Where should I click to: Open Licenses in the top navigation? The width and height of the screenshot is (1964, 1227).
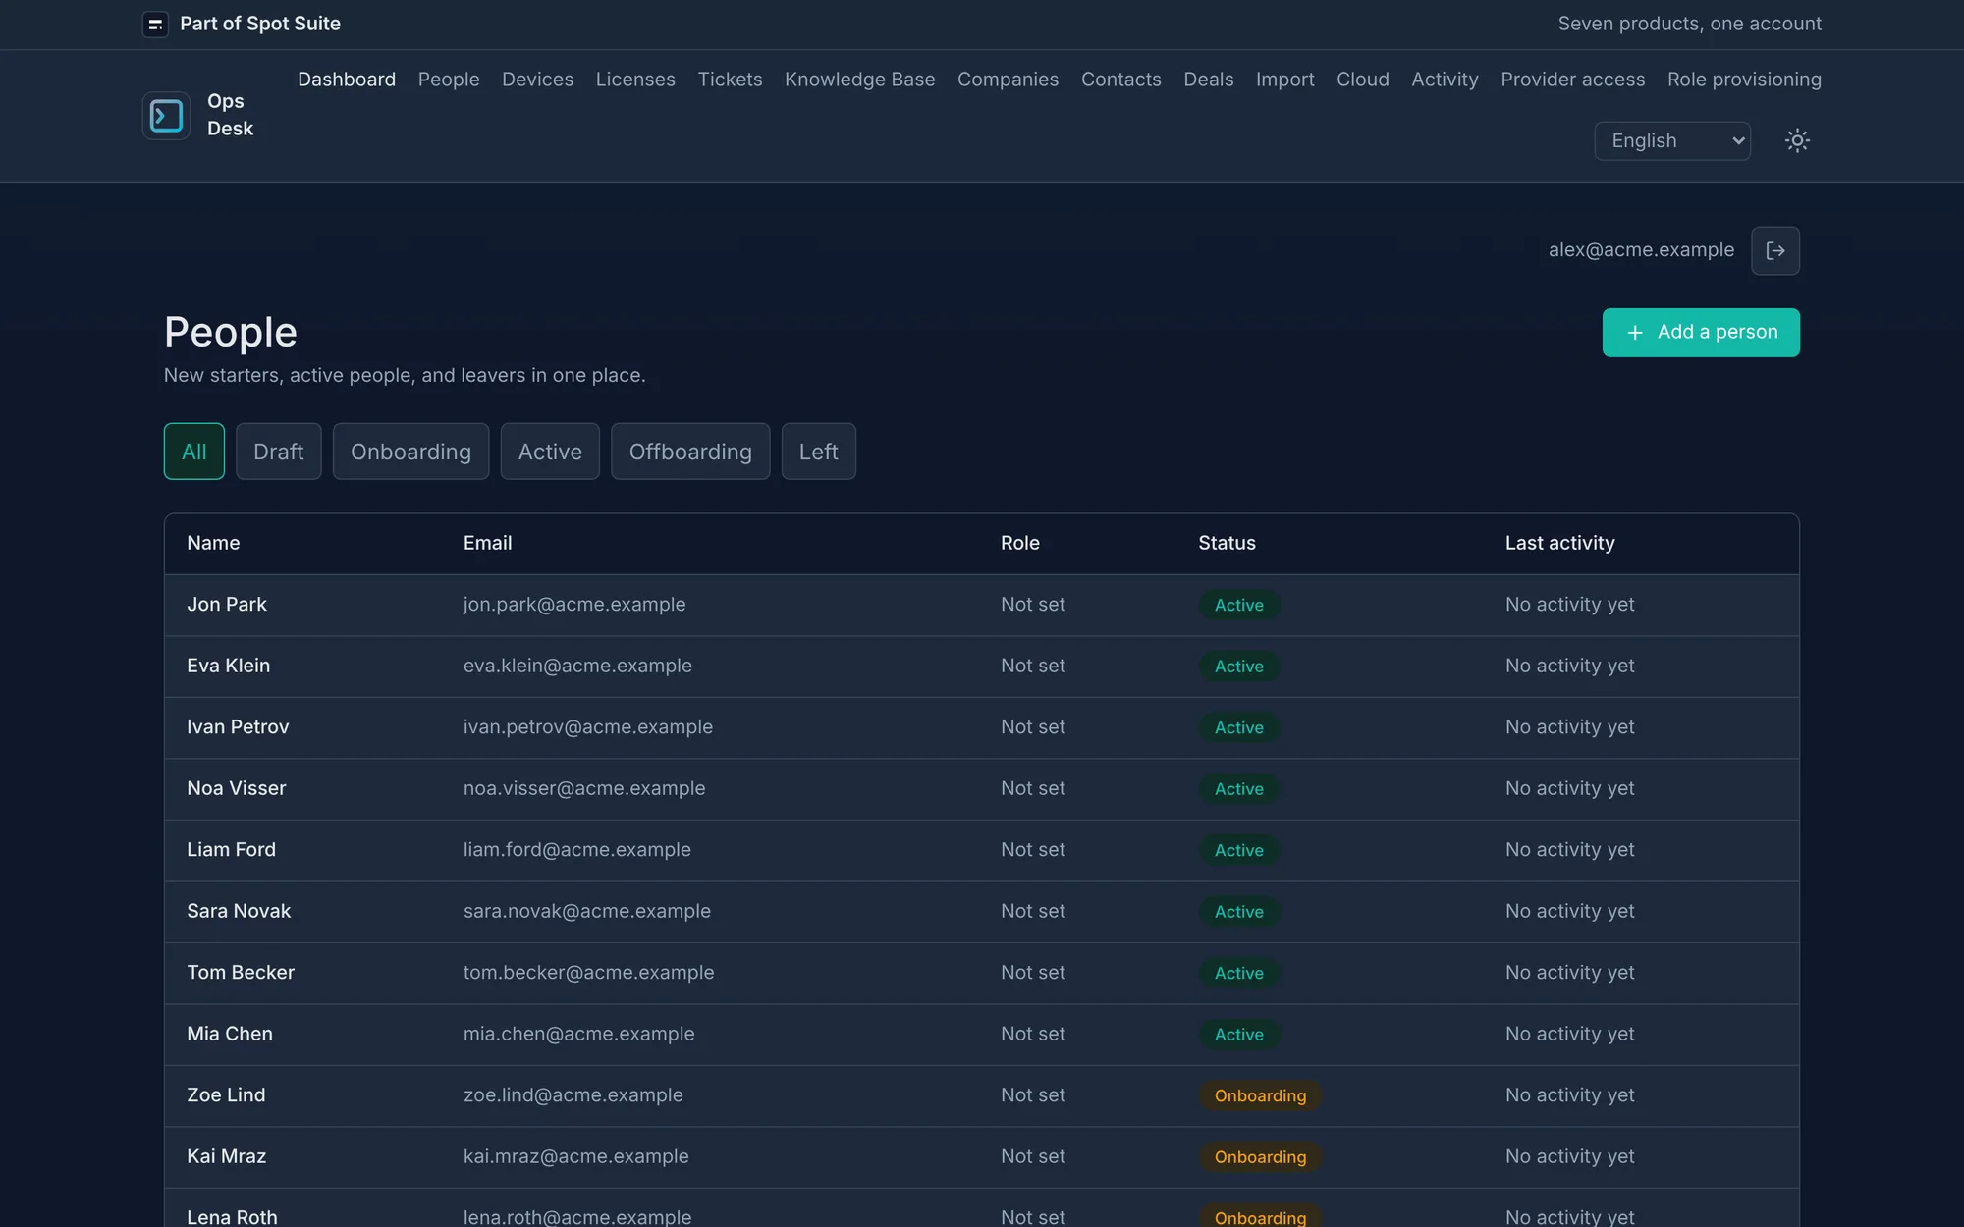coord(635,80)
